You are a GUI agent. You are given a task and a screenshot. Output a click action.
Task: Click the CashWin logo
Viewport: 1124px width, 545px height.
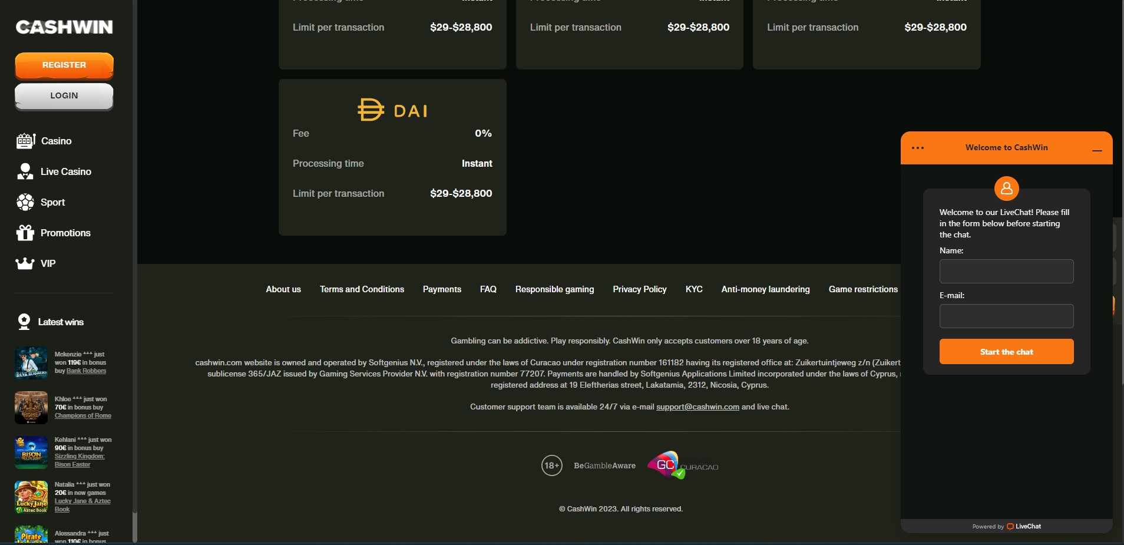point(64,27)
